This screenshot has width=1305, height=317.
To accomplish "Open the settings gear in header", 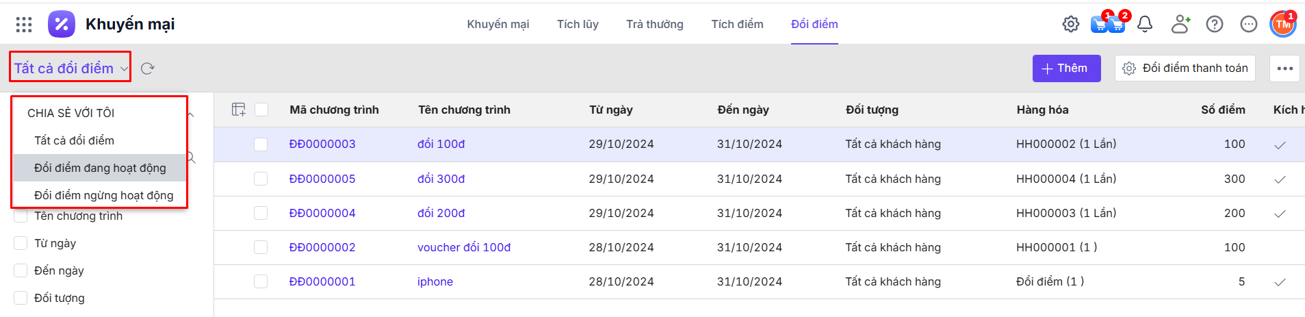I will click(1070, 25).
